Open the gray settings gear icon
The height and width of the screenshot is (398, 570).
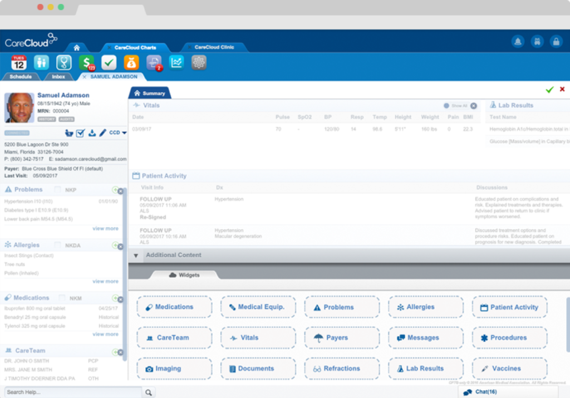(199, 62)
